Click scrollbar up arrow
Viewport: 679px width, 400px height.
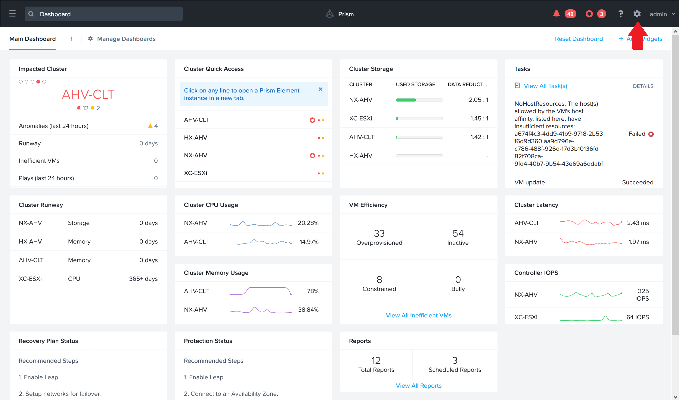(675, 32)
